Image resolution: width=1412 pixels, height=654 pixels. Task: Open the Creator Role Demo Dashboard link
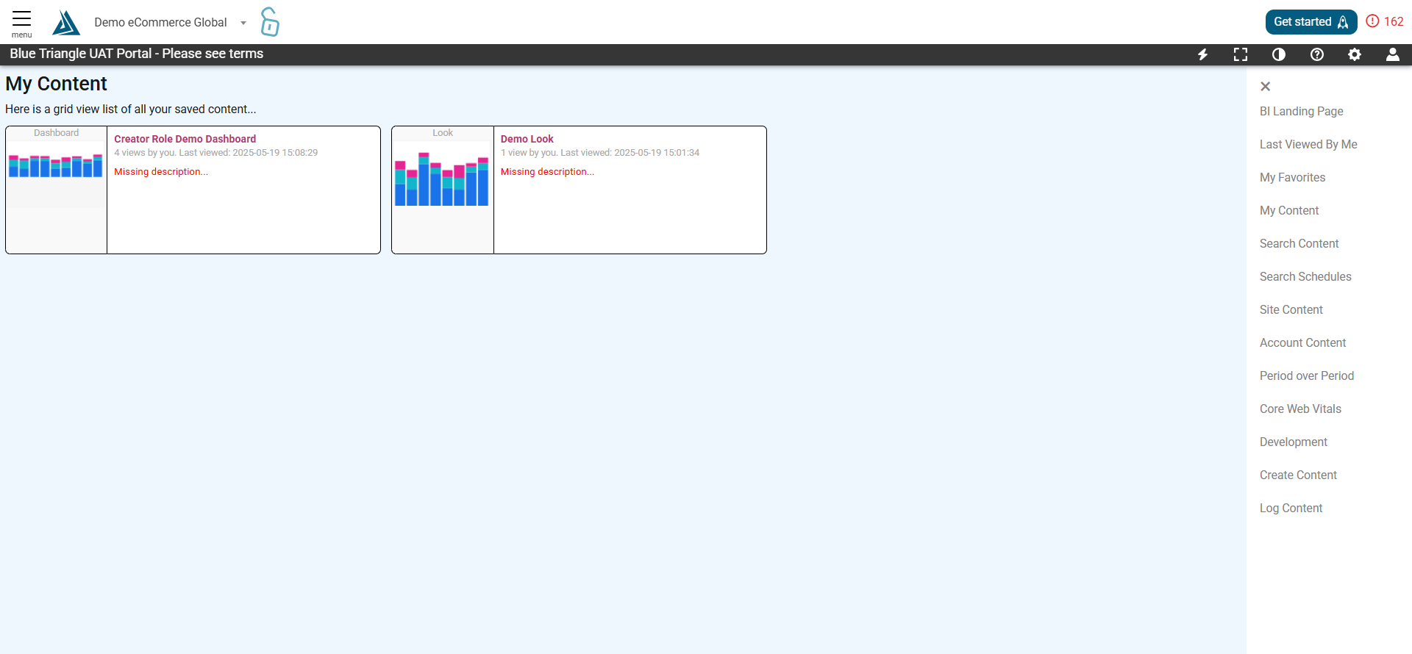point(185,139)
